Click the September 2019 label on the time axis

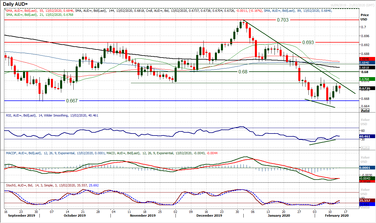click(x=22, y=216)
